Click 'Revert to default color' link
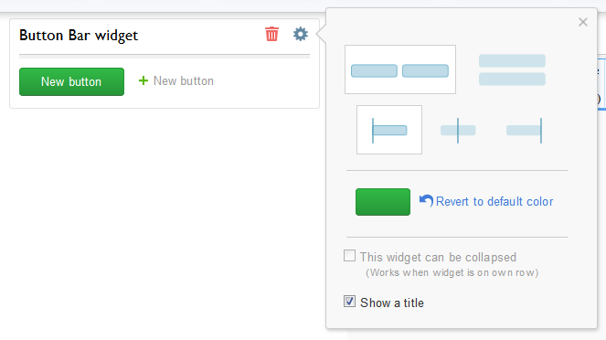This screenshot has width=606, height=340. pos(494,201)
